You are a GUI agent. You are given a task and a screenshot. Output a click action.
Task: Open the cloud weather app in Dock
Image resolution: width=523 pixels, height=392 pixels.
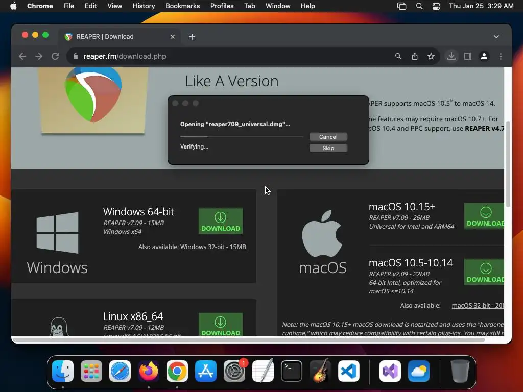click(419, 371)
